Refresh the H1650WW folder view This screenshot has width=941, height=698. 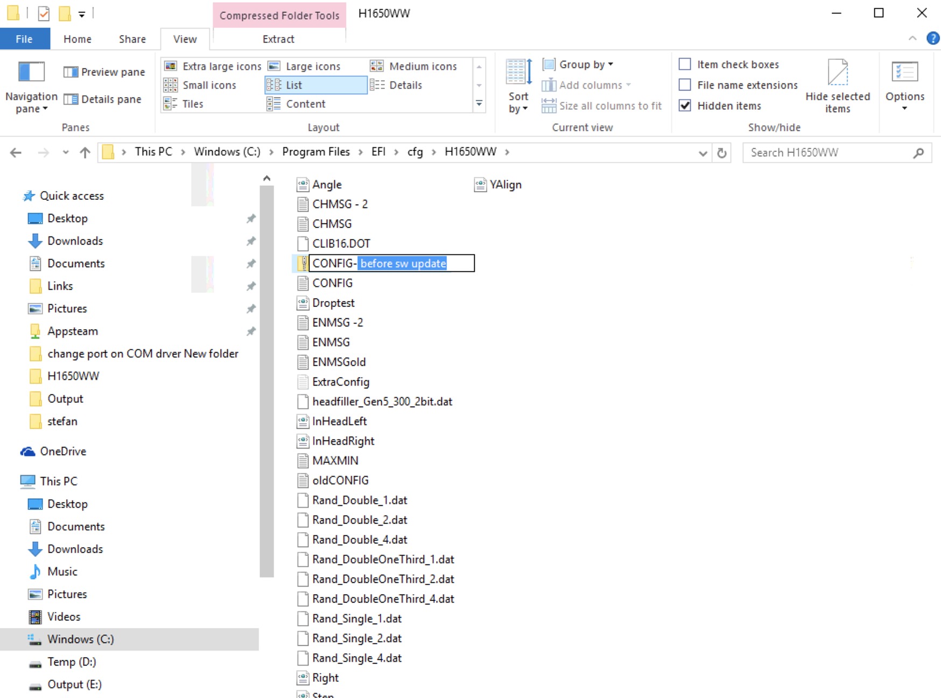[721, 153]
